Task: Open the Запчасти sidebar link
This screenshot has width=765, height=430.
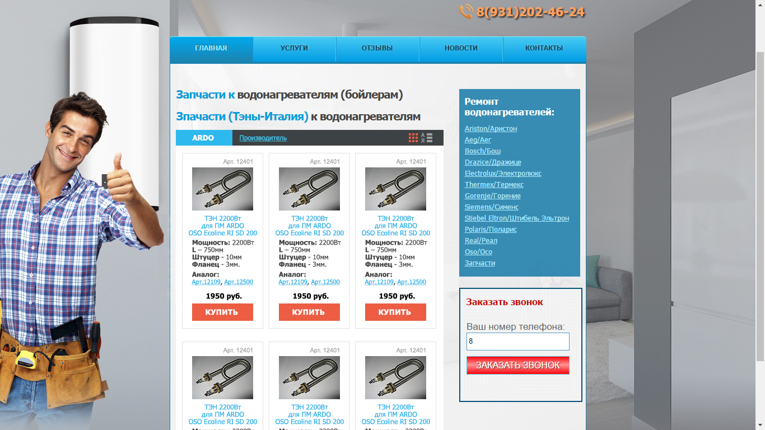Action: pos(480,263)
